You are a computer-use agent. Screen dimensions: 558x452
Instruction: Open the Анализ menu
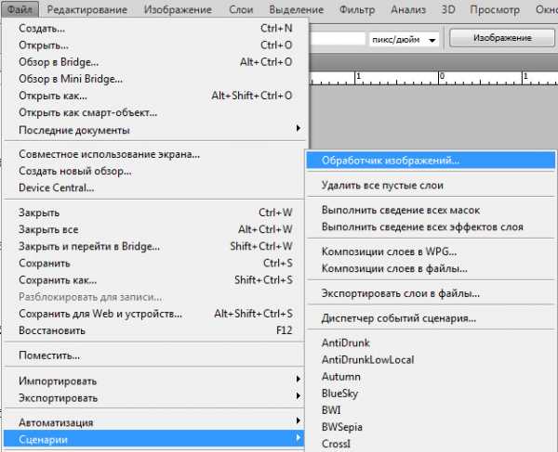coord(408,9)
